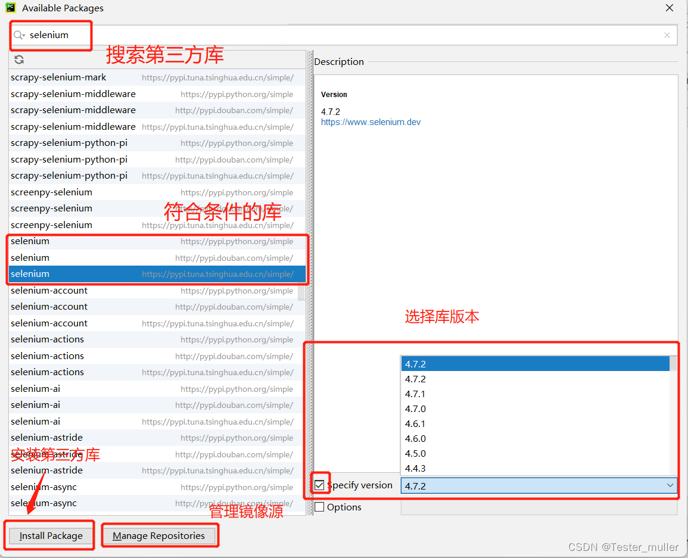Select selenium-astride from pypi.python.org
This screenshot has width=688, height=558.
(157, 438)
